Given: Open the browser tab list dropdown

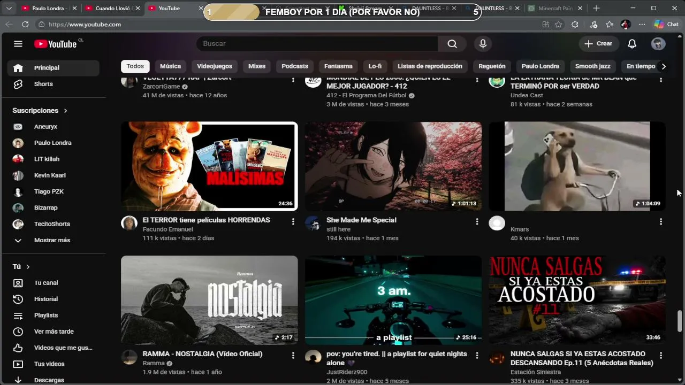Looking at the screenshot, I should coord(9,8).
